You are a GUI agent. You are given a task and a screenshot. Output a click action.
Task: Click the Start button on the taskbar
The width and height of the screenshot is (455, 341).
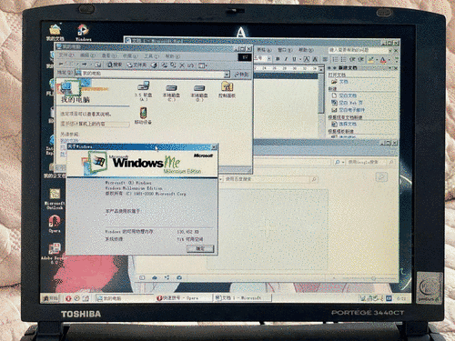point(50,298)
